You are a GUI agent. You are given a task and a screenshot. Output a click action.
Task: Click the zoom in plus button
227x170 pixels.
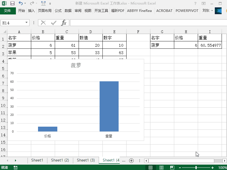point(213,167)
